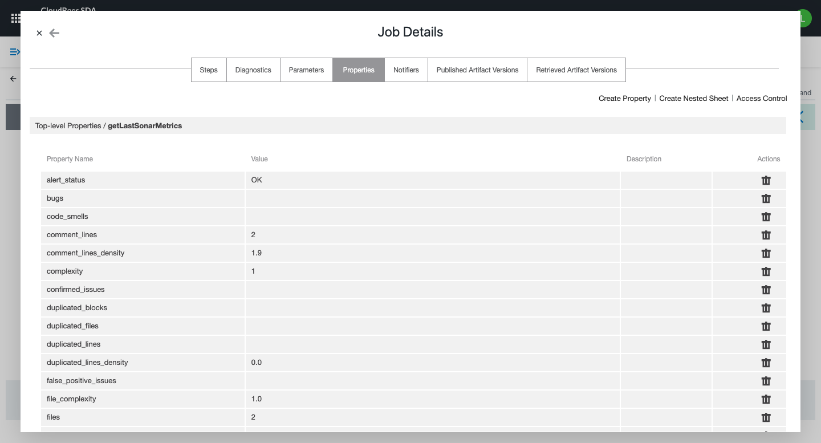This screenshot has width=821, height=443.
Task: Open Access Control
Action: point(762,98)
